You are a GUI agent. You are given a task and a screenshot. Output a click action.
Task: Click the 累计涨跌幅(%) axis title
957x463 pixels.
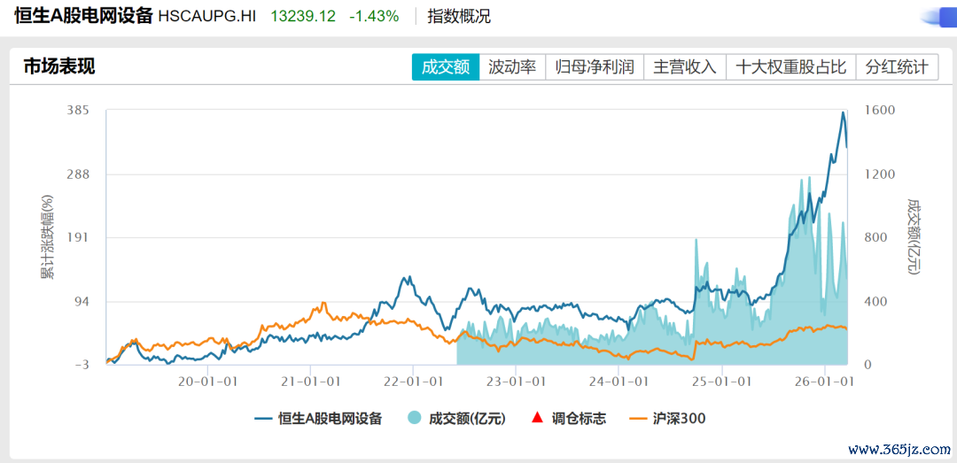click(x=47, y=237)
